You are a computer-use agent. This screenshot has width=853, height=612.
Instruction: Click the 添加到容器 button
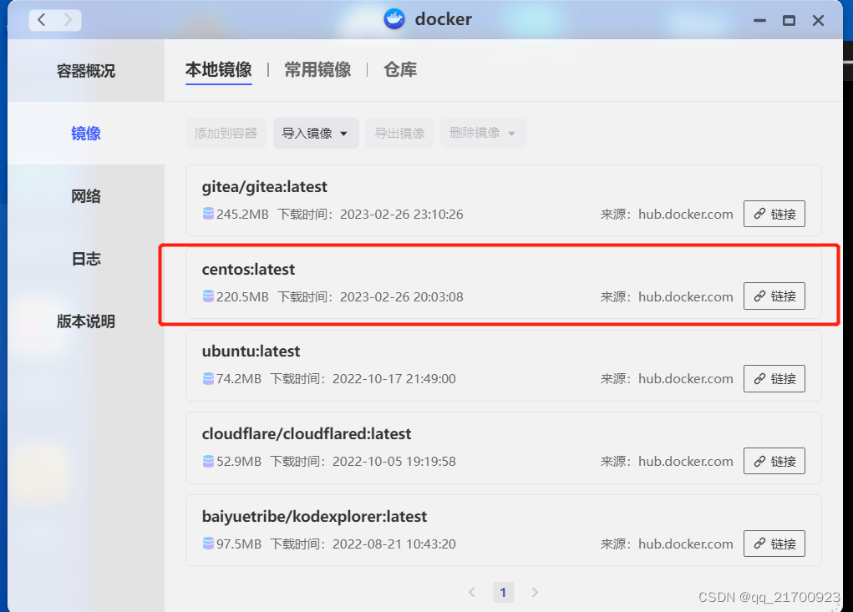pos(226,133)
